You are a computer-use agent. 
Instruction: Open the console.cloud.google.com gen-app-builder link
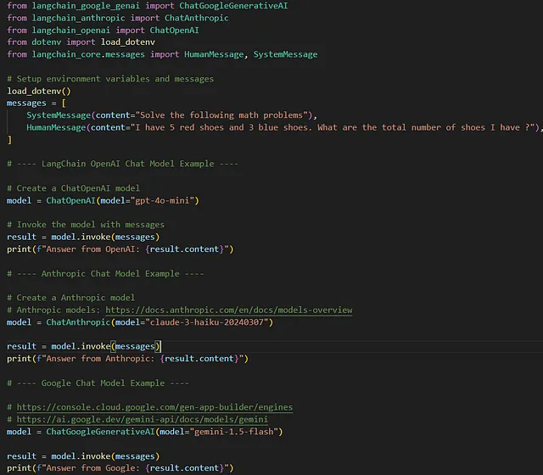154,407
